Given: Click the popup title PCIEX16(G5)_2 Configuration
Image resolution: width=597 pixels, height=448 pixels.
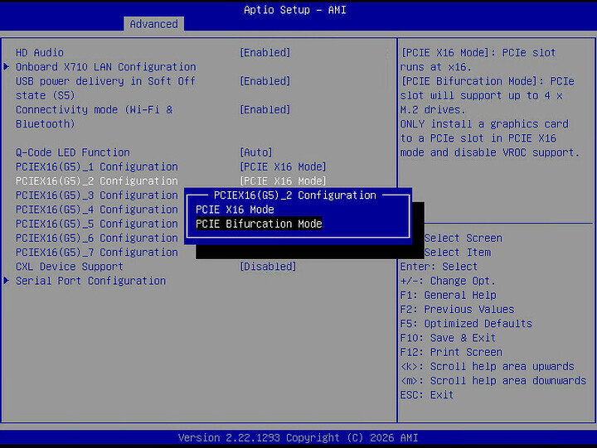Looking at the screenshot, I should coord(294,195).
